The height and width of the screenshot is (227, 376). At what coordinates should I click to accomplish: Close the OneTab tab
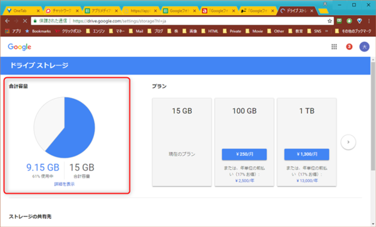point(38,11)
